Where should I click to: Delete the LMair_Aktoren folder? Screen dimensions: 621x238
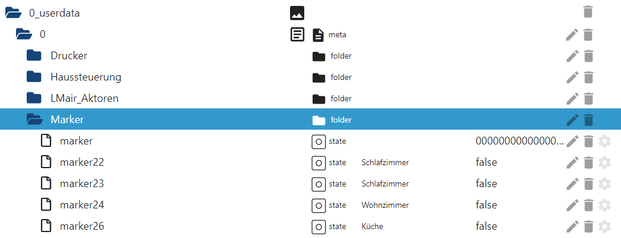[588, 98]
